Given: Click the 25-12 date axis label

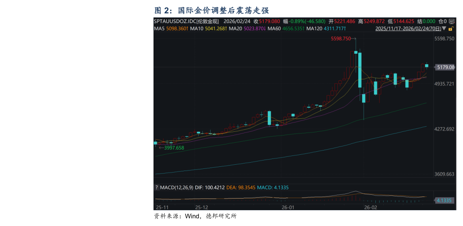Looking at the screenshot, I should pos(202,207).
